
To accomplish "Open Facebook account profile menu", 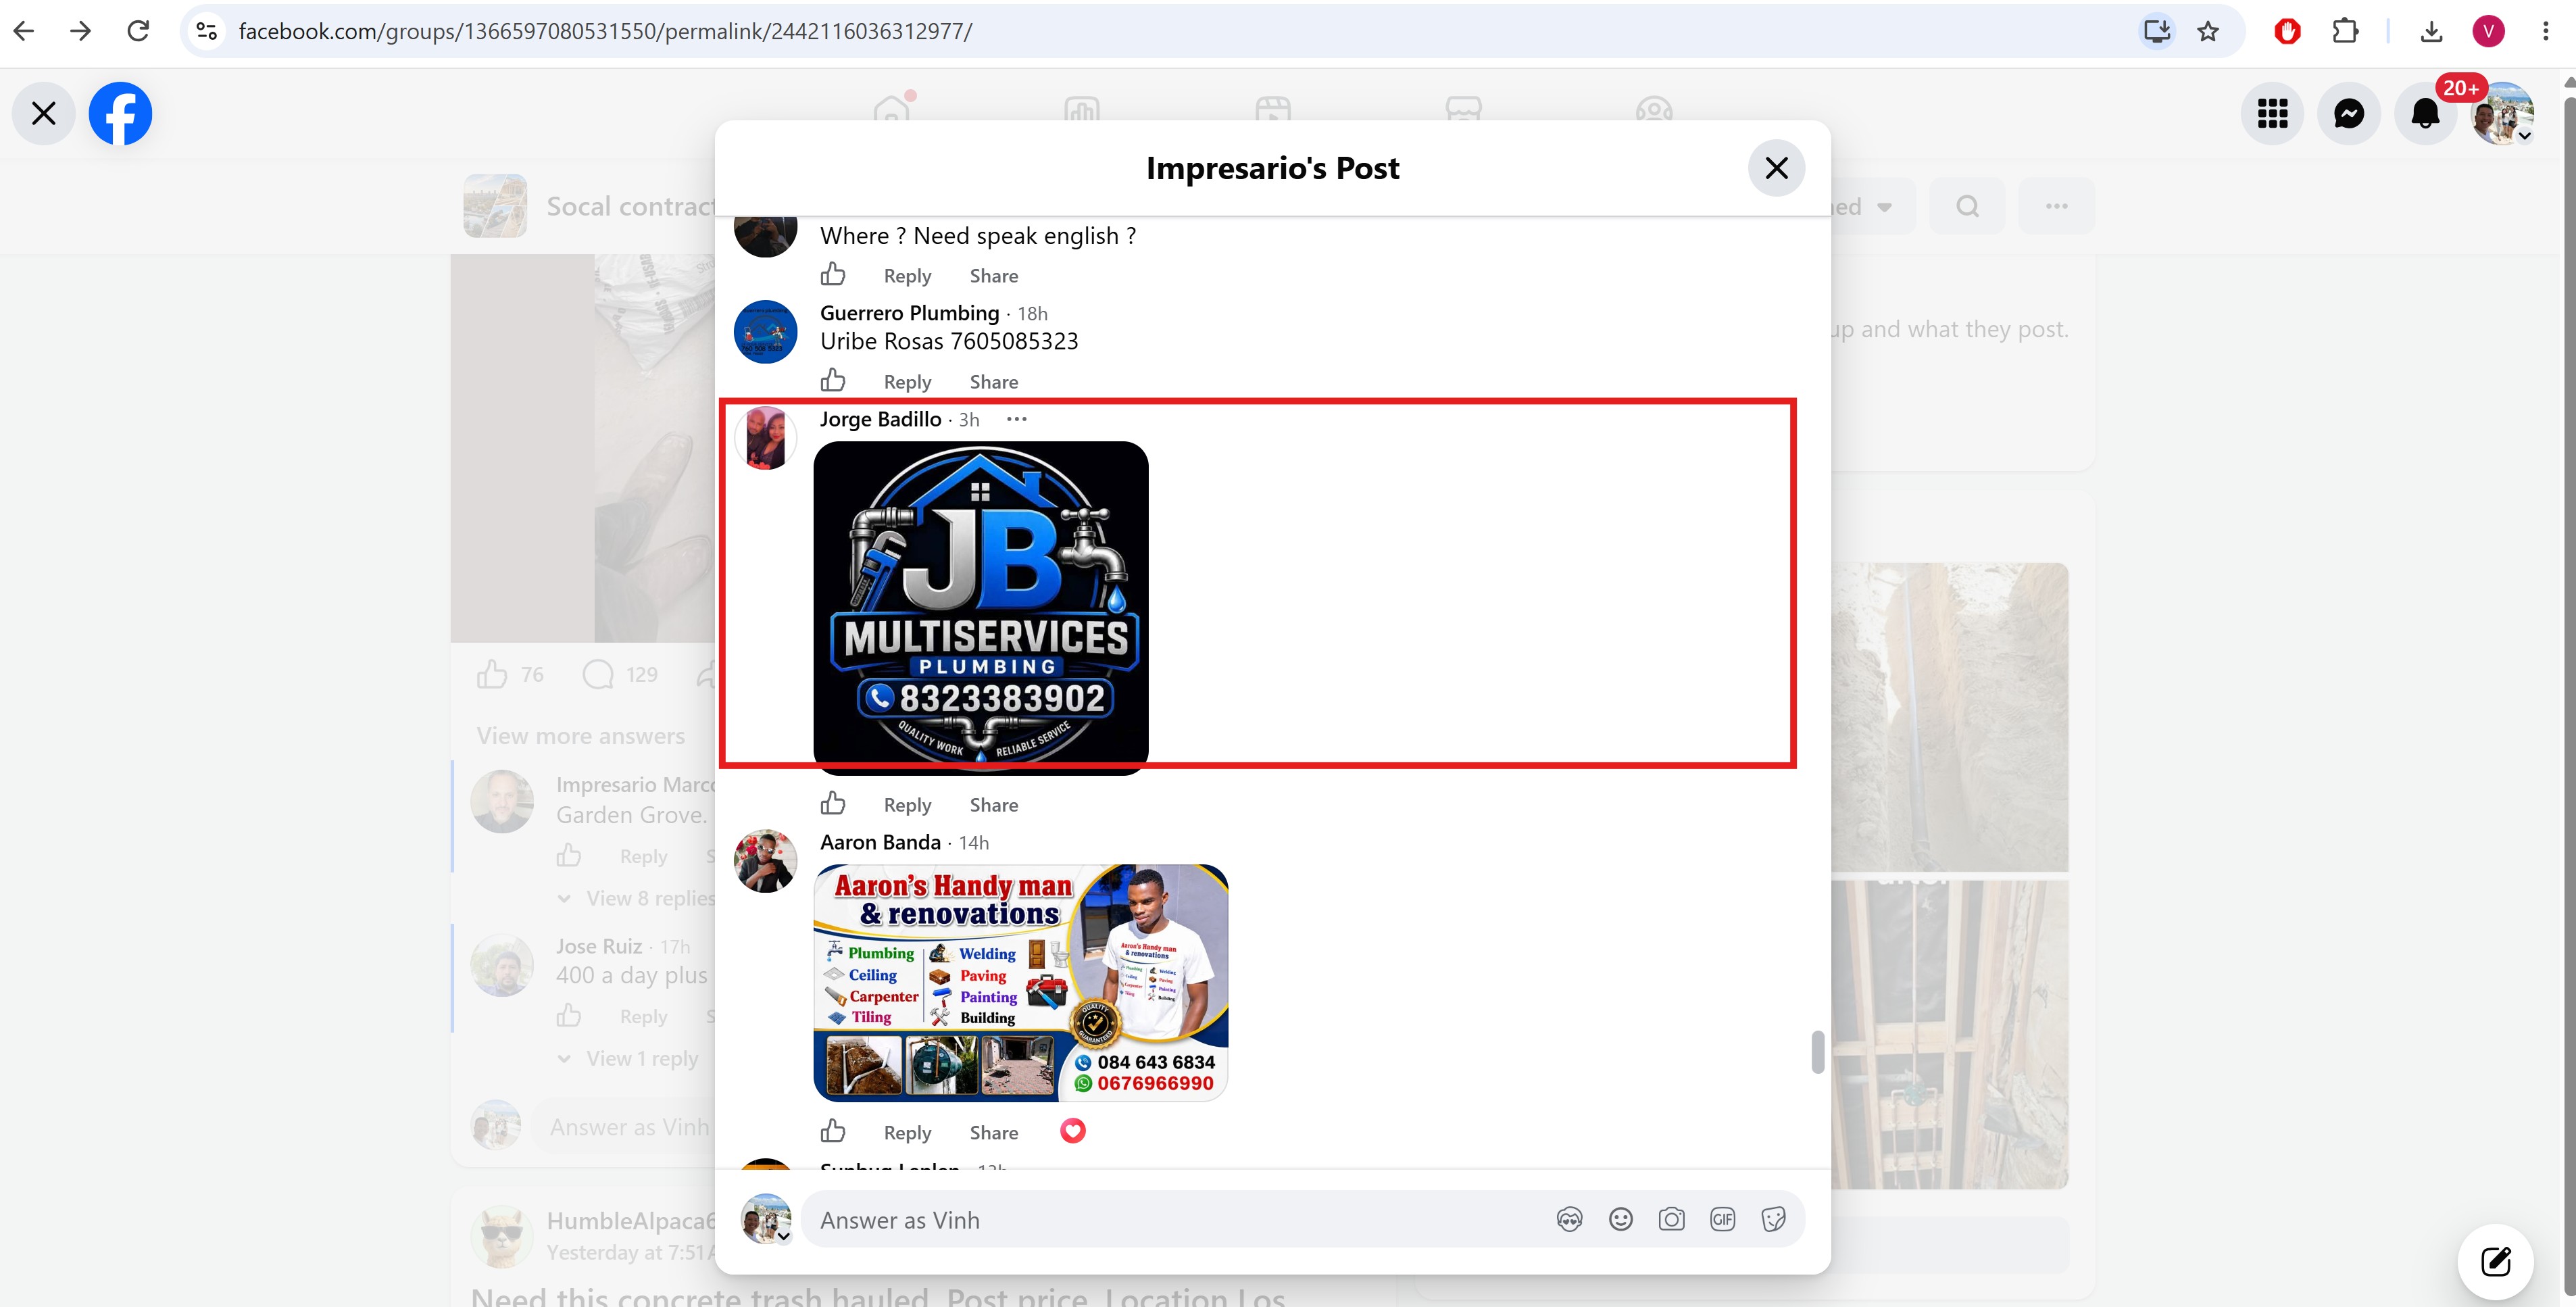I will point(2502,113).
